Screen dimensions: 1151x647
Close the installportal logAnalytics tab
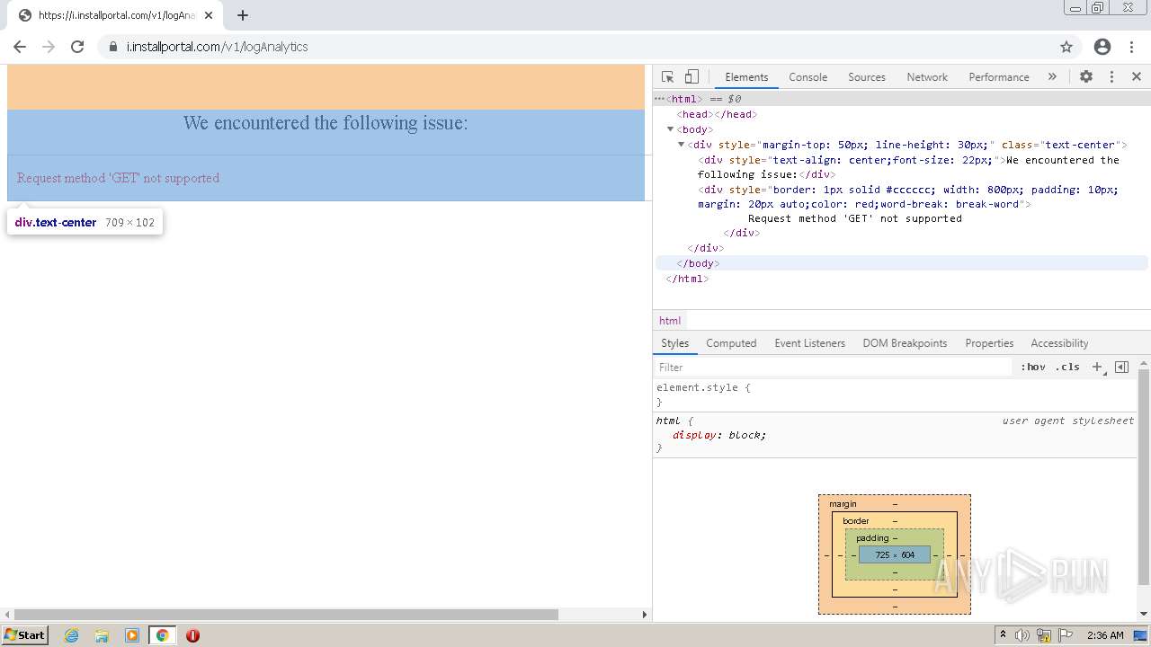[x=209, y=15]
